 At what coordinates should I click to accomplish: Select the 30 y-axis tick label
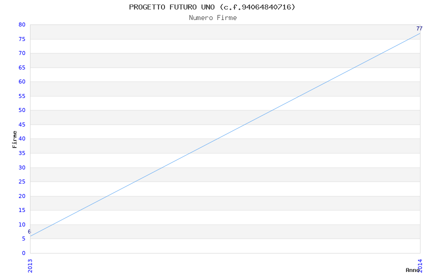22,167
